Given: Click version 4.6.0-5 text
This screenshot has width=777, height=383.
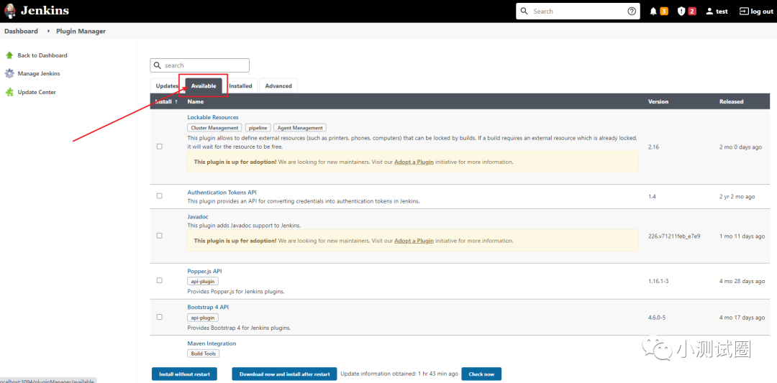Looking at the screenshot, I should (x=658, y=317).
